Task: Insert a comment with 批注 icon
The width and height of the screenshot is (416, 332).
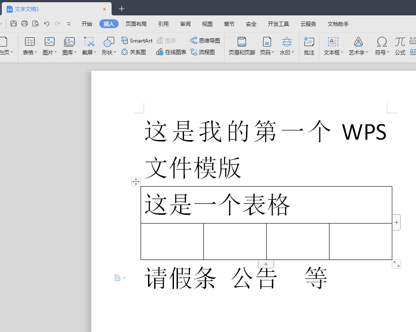Action: pos(309,42)
